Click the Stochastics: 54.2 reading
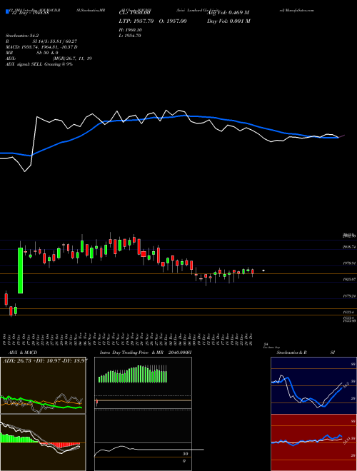 tap(22, 36)
